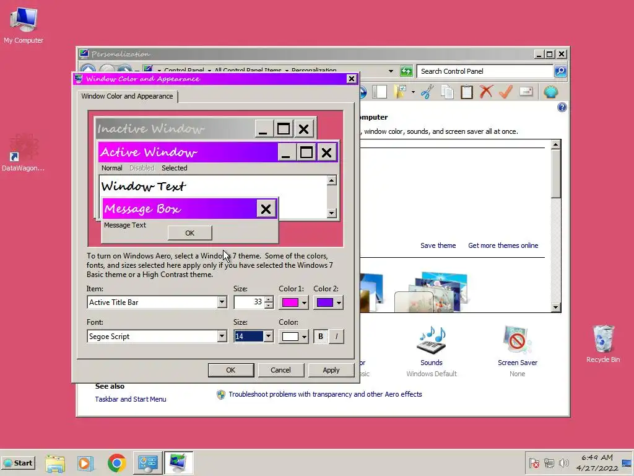
Task: Click Normal menu in preview
Action: click(x=111, y=168)
